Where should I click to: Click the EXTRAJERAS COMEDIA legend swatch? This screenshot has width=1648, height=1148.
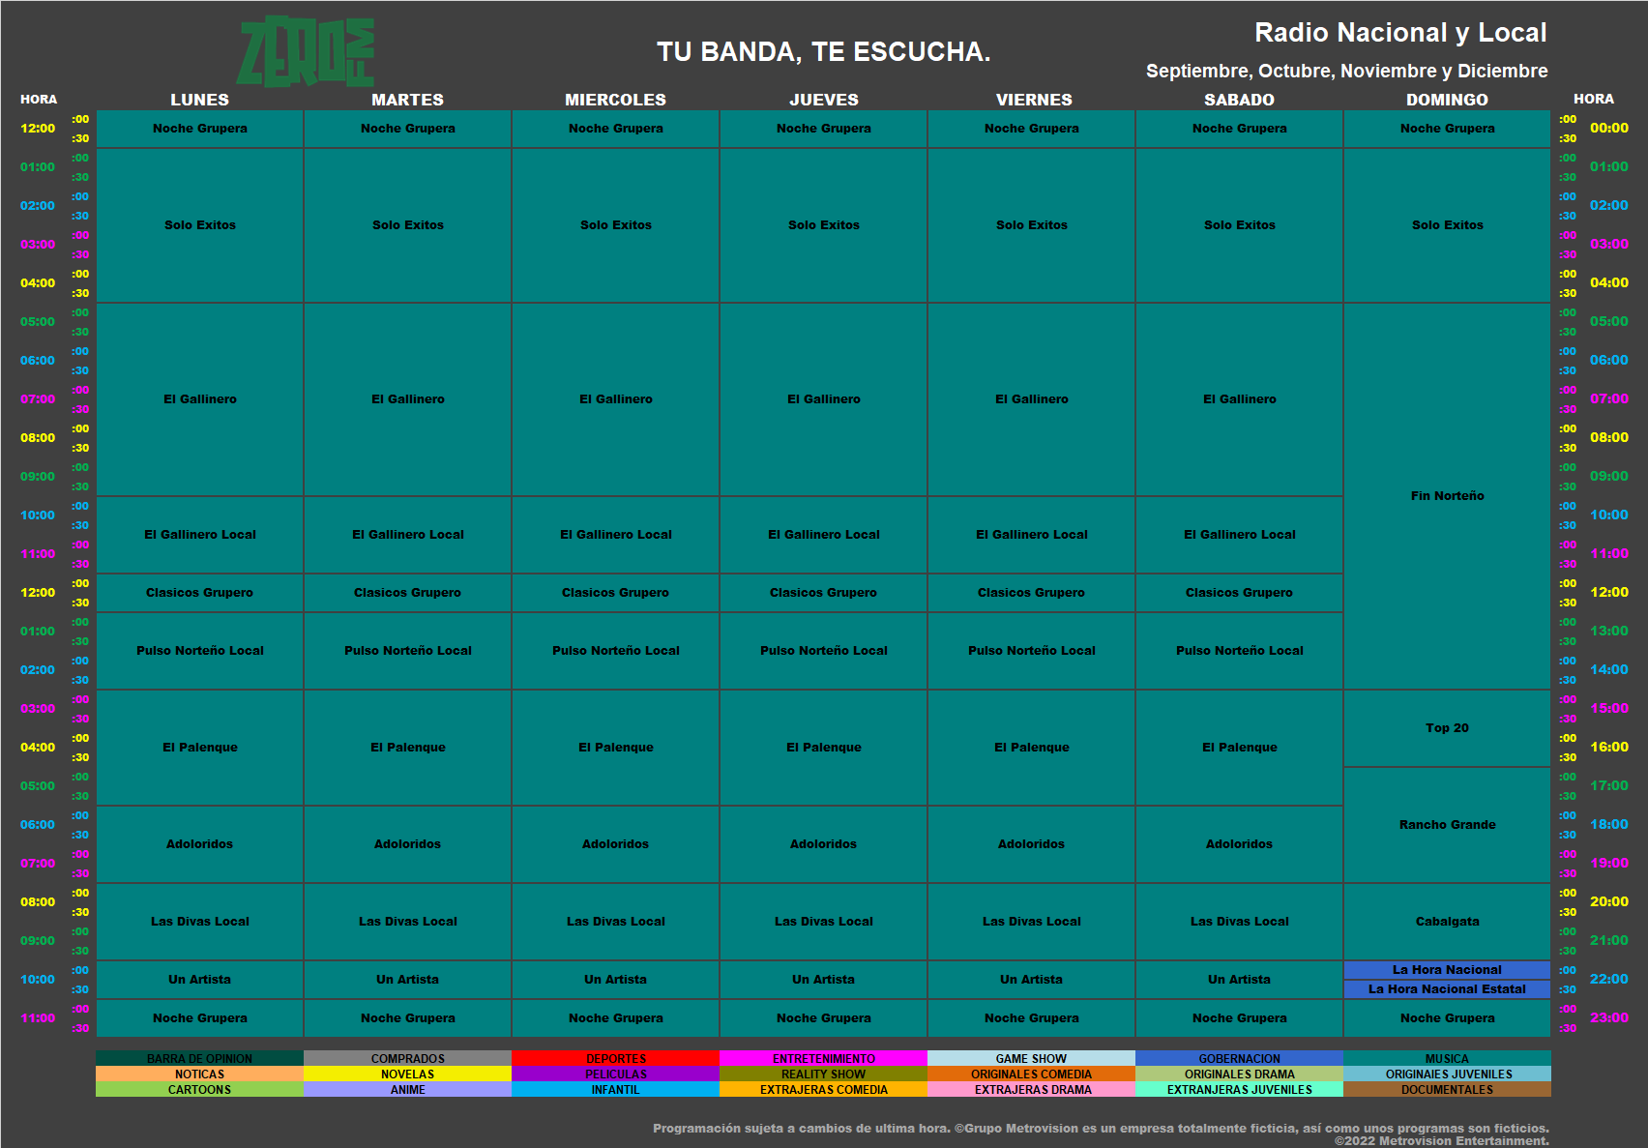tap(824, 1089)
